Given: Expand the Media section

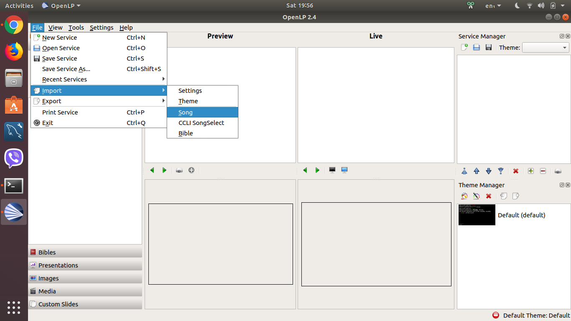Looking at the screenshot, I should click(85, 291).
